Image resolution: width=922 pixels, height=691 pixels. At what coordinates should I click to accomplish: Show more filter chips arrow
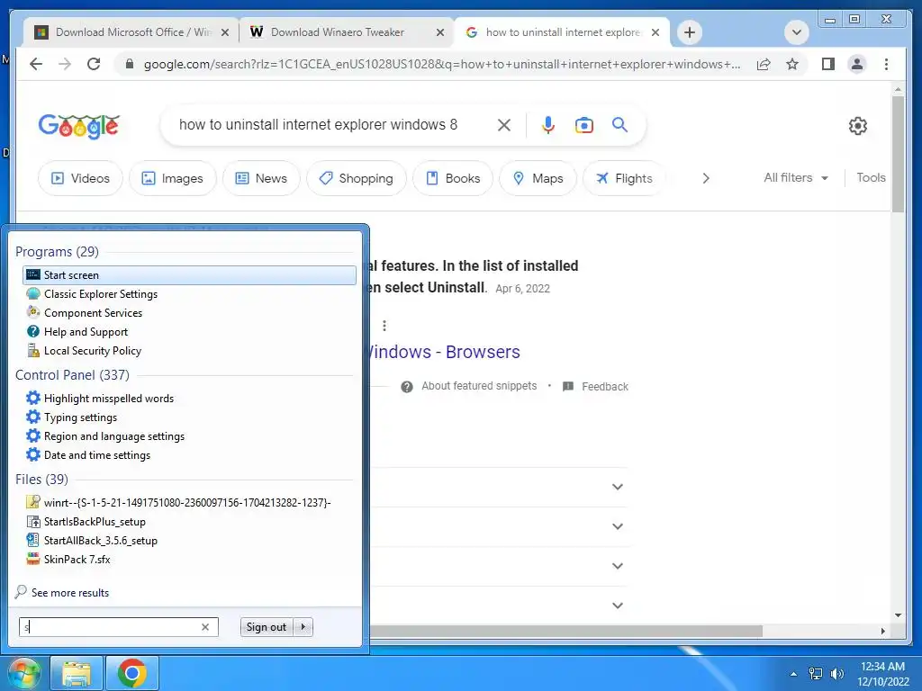pos(706,178)
